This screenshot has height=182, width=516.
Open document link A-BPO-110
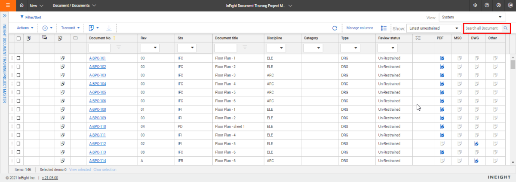(x=97, y=127)
